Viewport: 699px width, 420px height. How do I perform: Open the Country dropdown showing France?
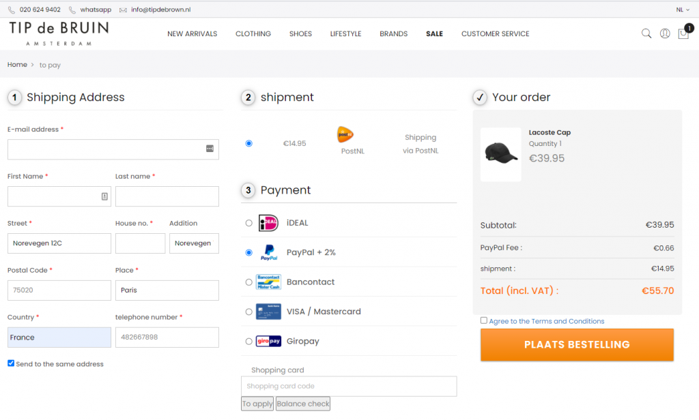click(59, 337)
